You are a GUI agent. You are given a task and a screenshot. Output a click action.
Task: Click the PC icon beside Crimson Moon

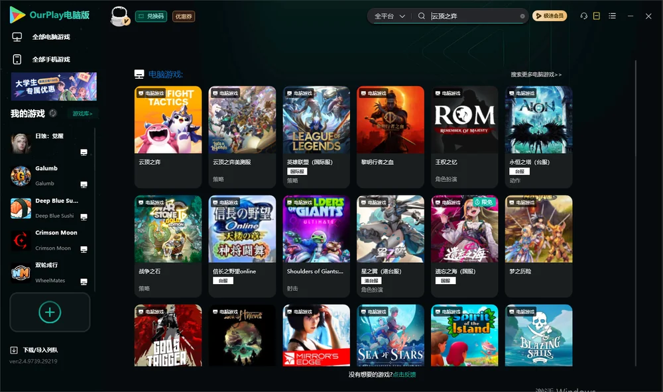pyautogui.click(x=84, y=249)
